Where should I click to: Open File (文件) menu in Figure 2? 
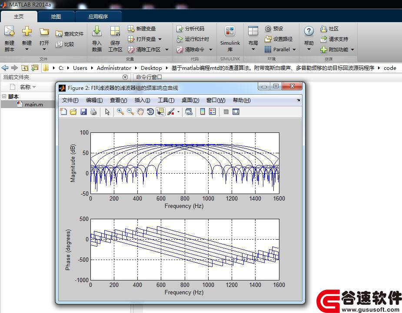(70, 100)
